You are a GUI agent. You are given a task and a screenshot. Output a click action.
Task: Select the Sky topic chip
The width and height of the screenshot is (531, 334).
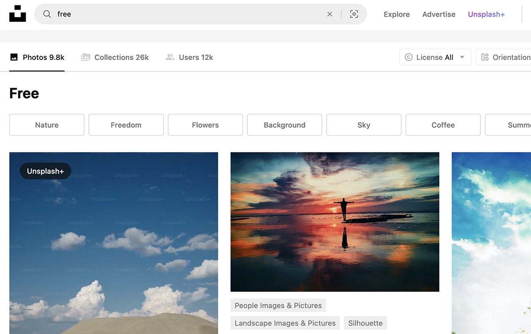364,125
